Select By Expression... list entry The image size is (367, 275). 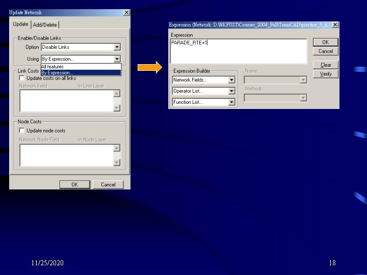click(x=81, y=73)
